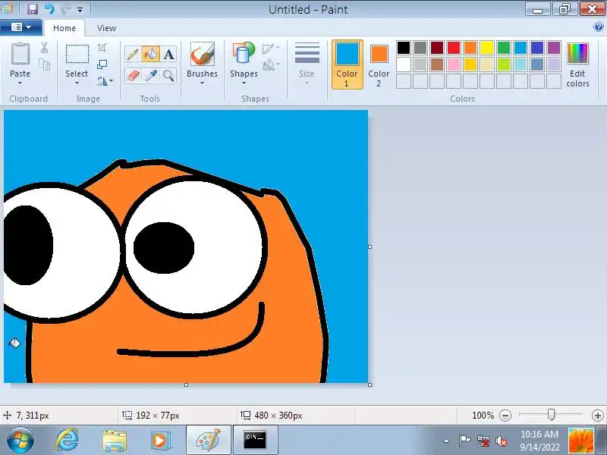This screenshot has height=455, width=607.
Task: Switch to the Home tab
Action: coord(64,28)
